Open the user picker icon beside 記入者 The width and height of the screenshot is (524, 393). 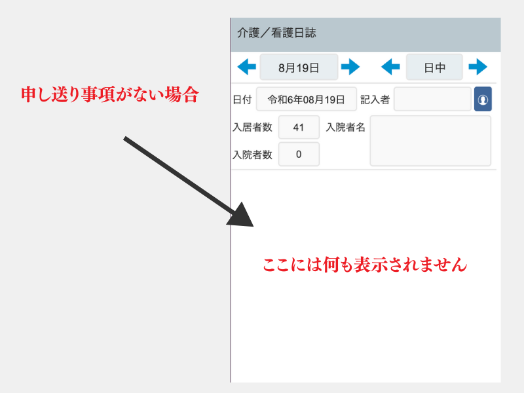(x=483, y=100)
